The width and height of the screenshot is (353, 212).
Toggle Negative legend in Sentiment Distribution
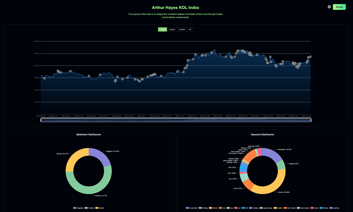(78, 208)
